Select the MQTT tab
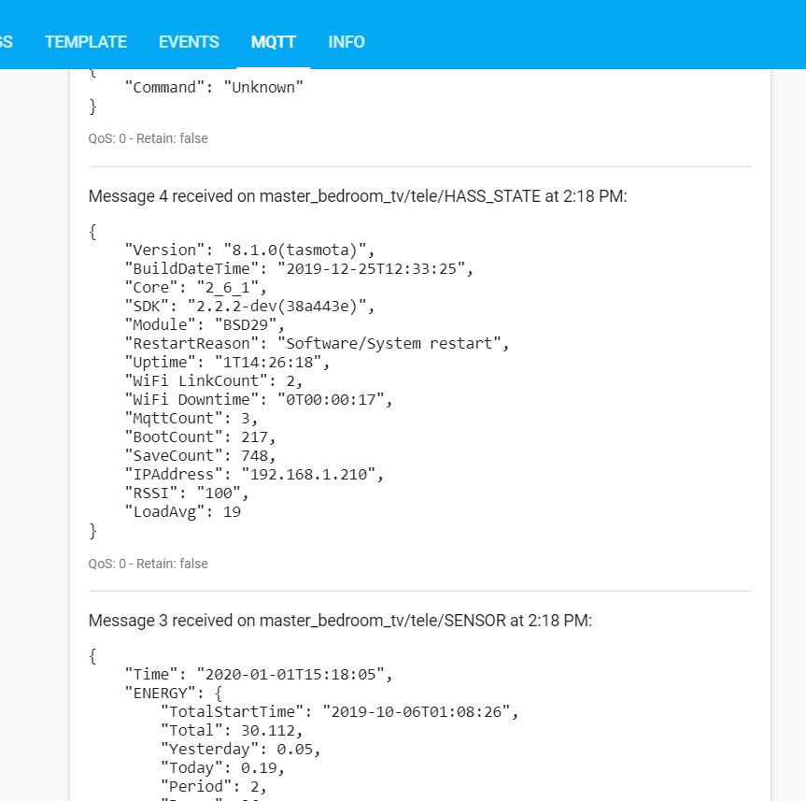806x801 pixels. point(273,42)
